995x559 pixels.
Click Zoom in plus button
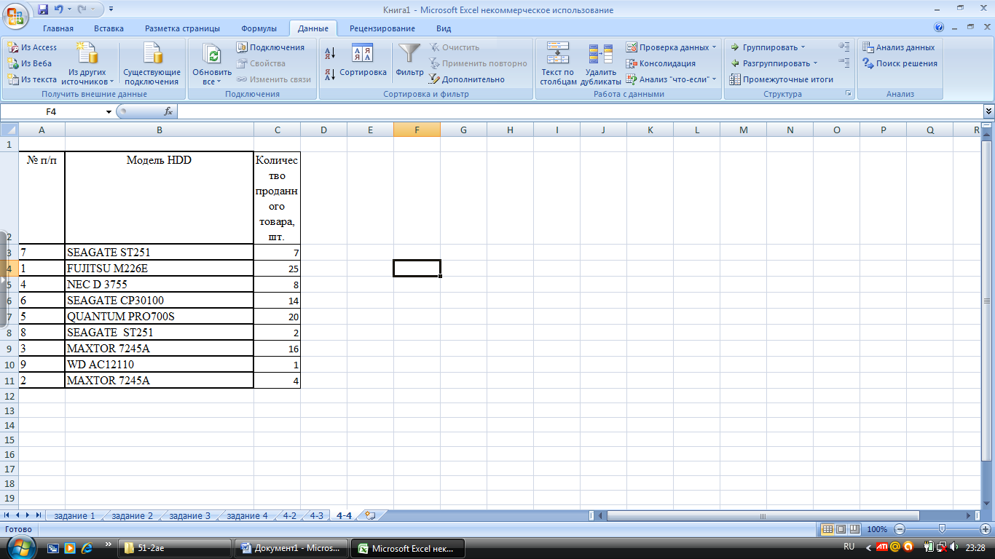[x=984, y=529]
